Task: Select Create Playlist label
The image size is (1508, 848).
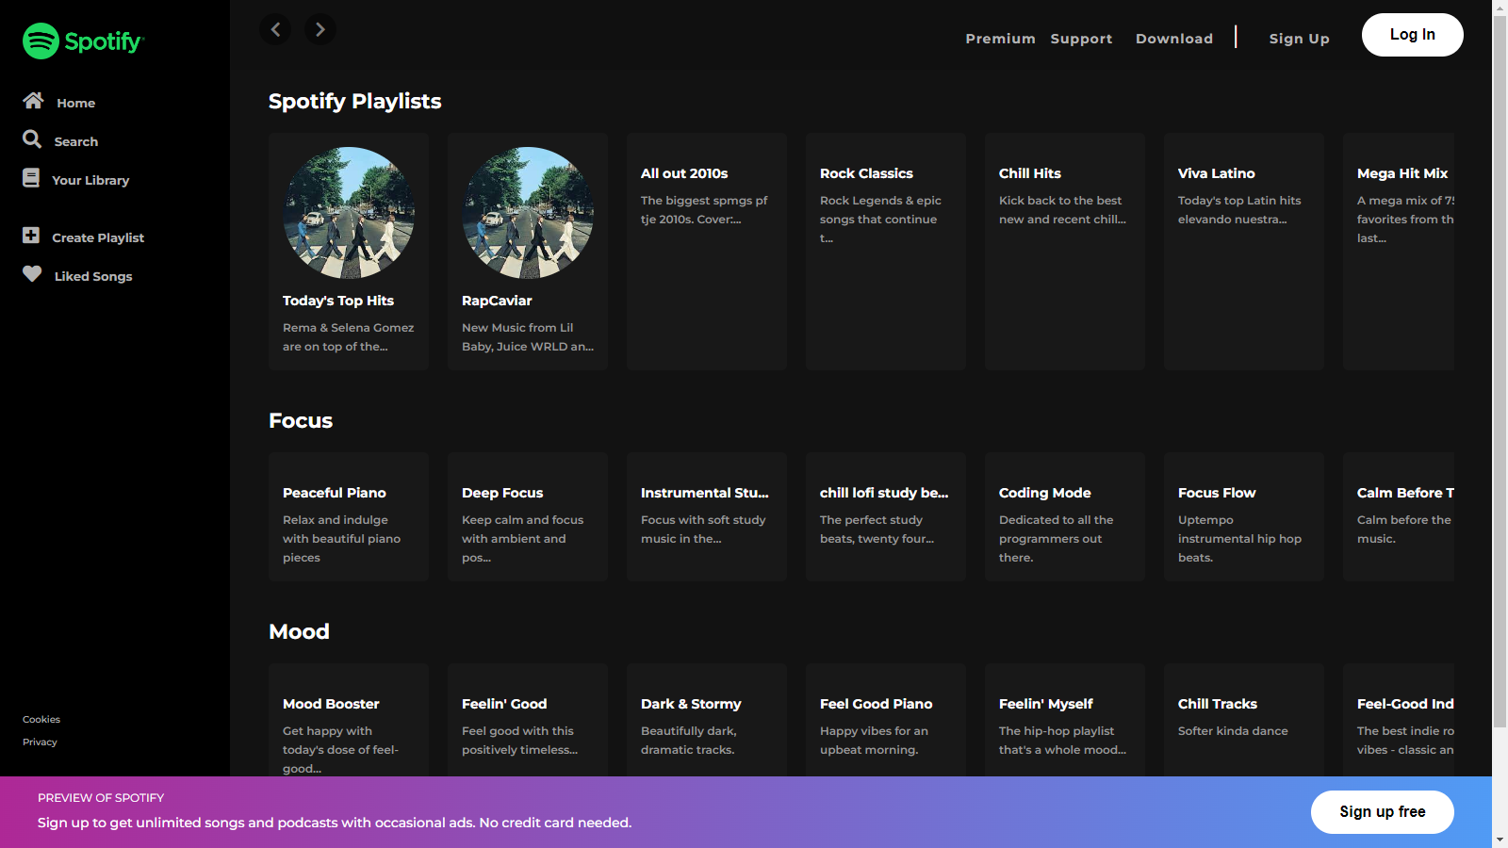Action: 98,237
